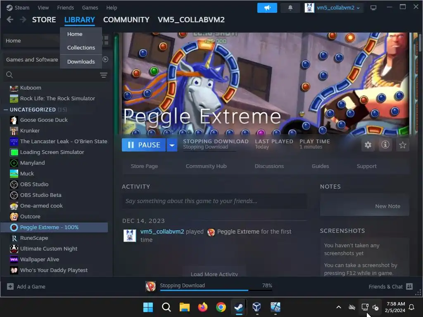This screenshot has width=423, height=317.
Task: Open the Discussions link
Action: (x=269, y=166)
